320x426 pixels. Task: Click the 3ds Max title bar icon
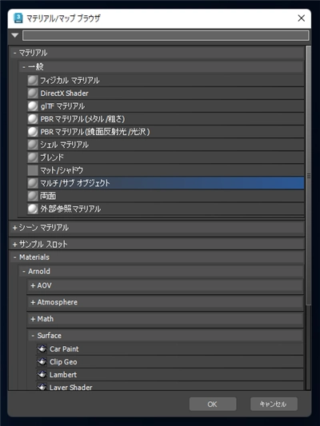[x=18, y=18]
